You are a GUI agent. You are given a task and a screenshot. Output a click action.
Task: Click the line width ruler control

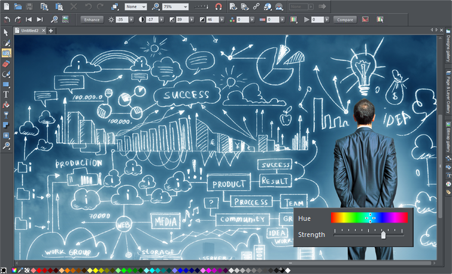coord(201,7)
